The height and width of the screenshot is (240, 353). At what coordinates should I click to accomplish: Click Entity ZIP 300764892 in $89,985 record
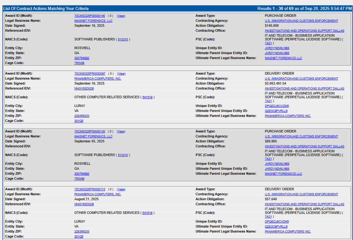click(x=82, y=174)
